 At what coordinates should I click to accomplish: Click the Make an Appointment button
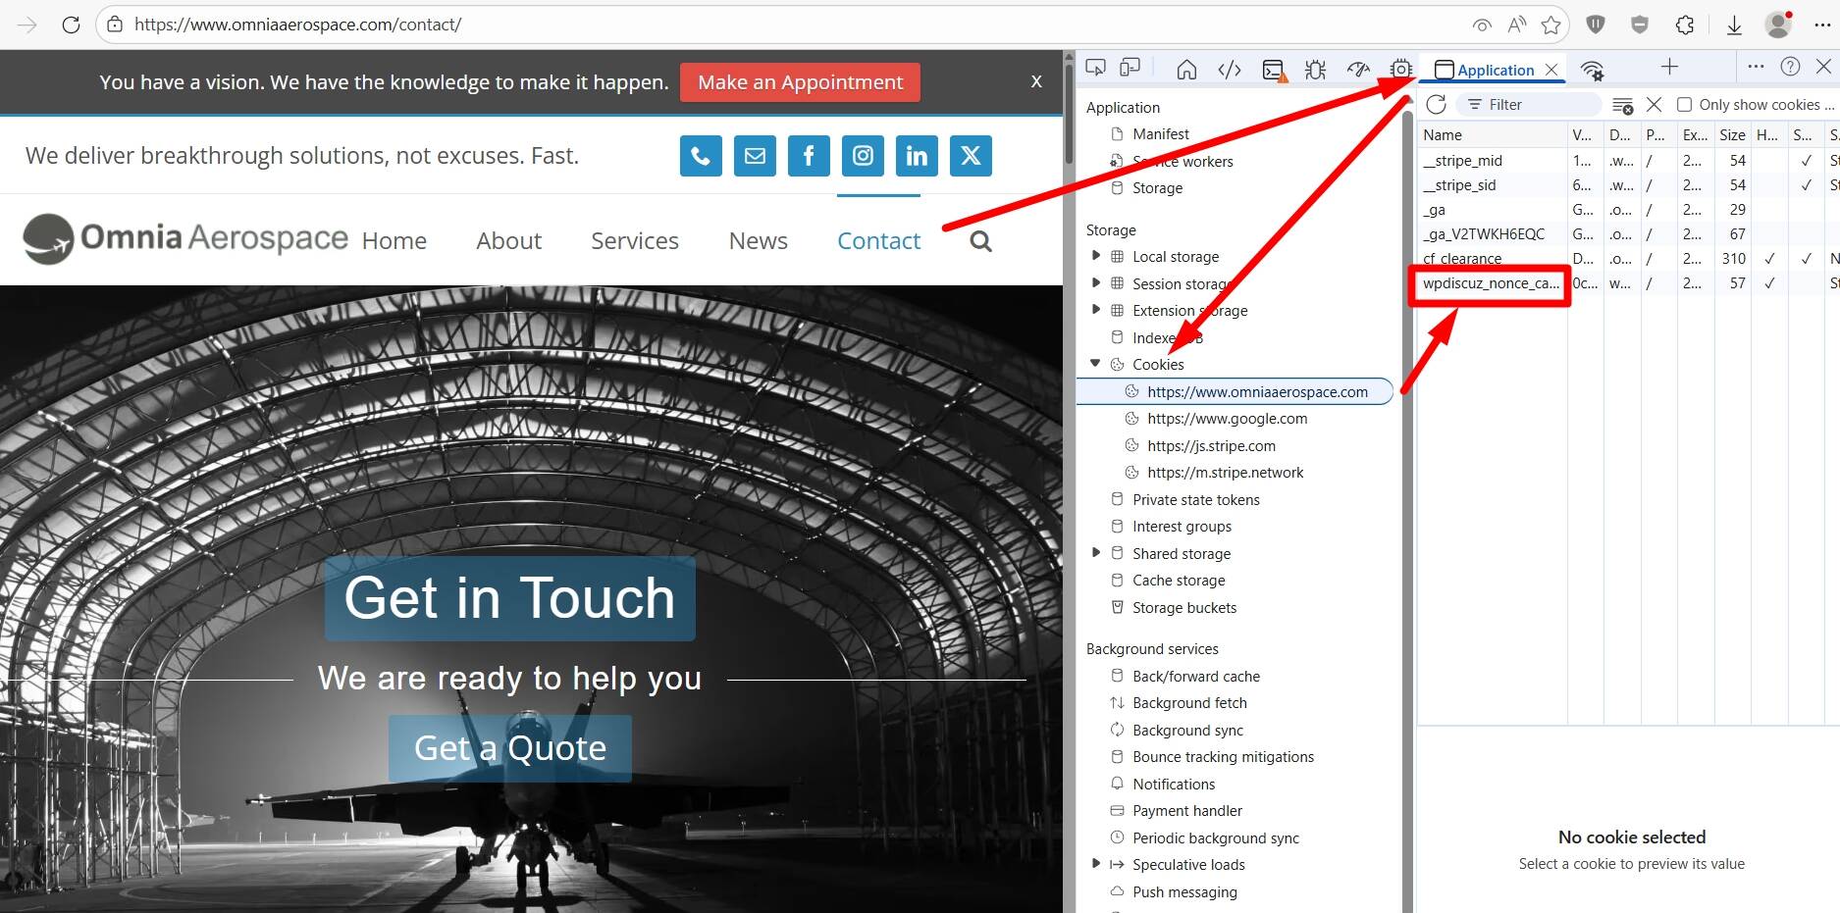[x=800, y=82]
